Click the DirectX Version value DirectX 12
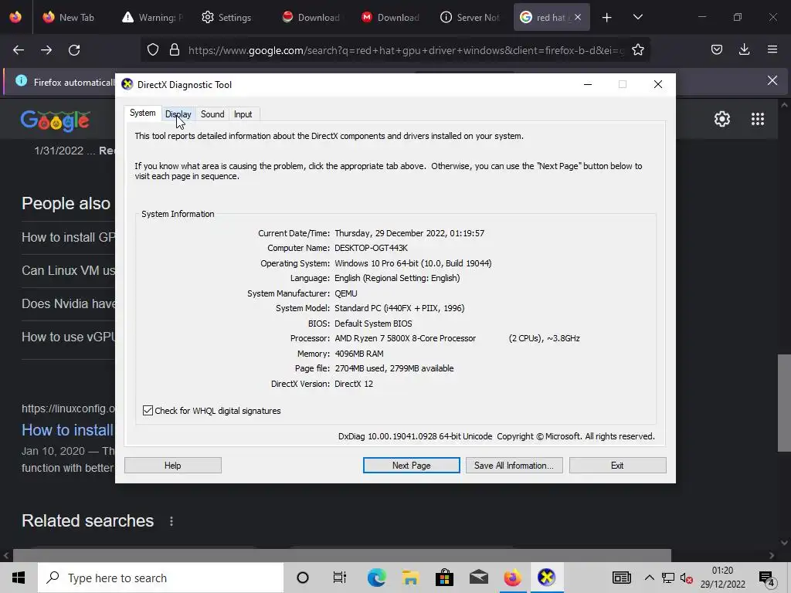Viewport: 791px width, 593px height. point(354,384)
